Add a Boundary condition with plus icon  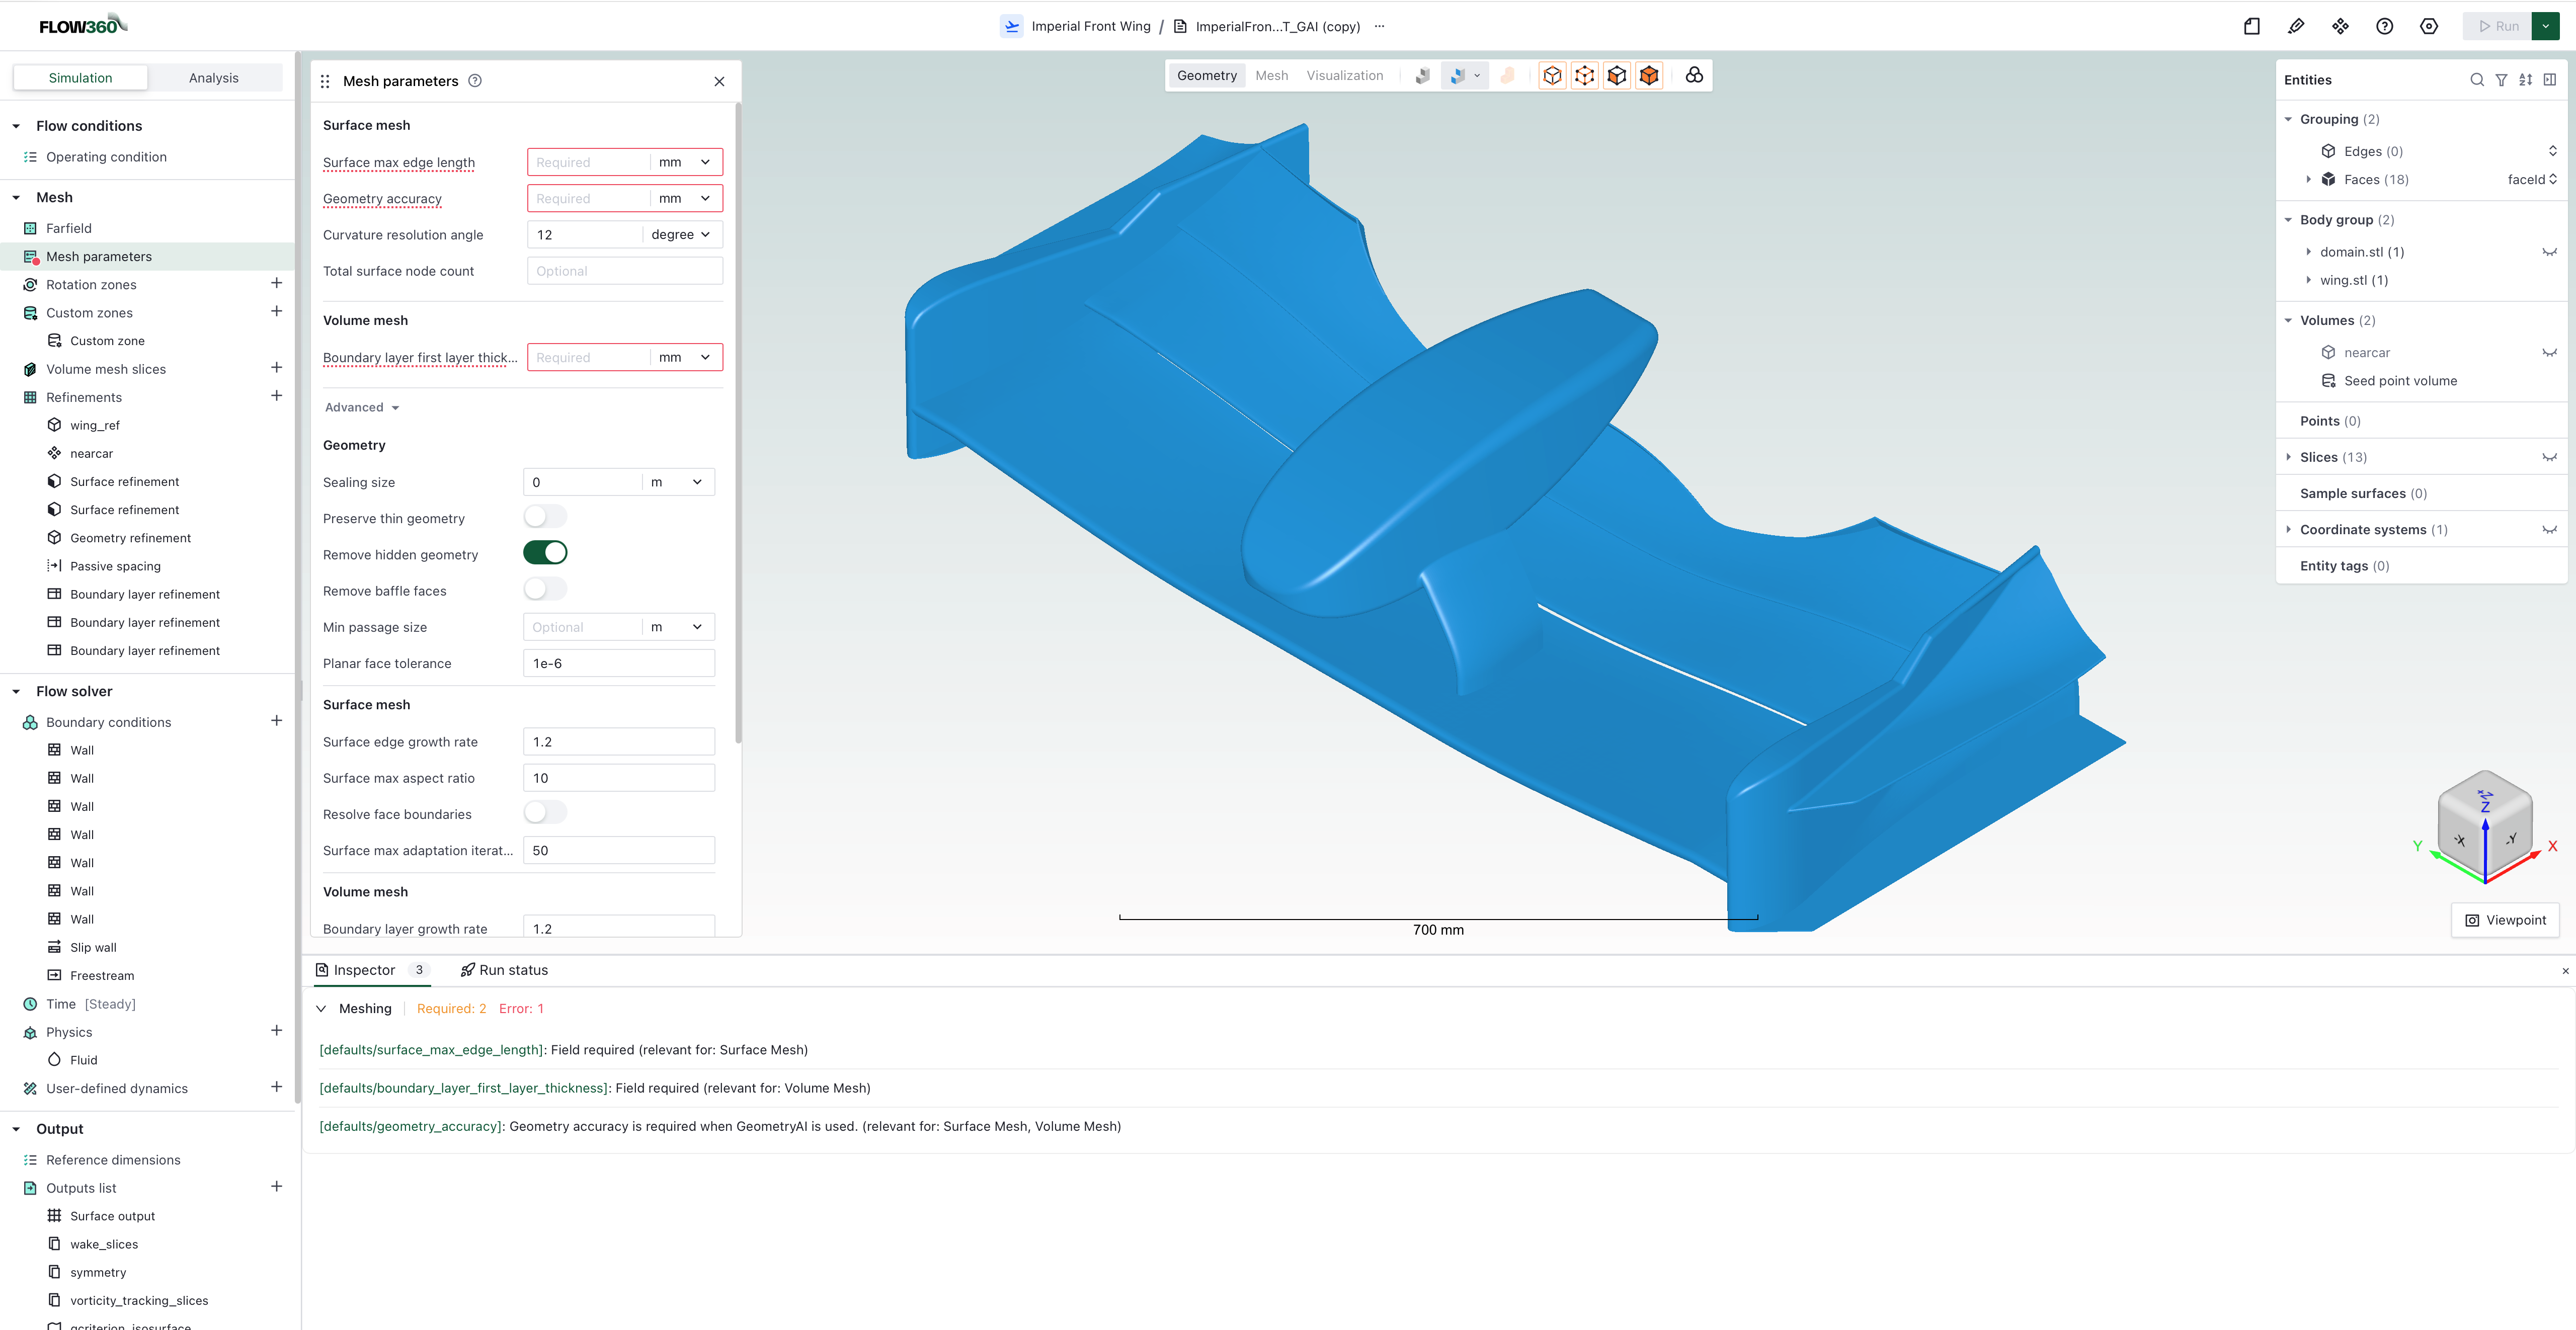(276, 721)
